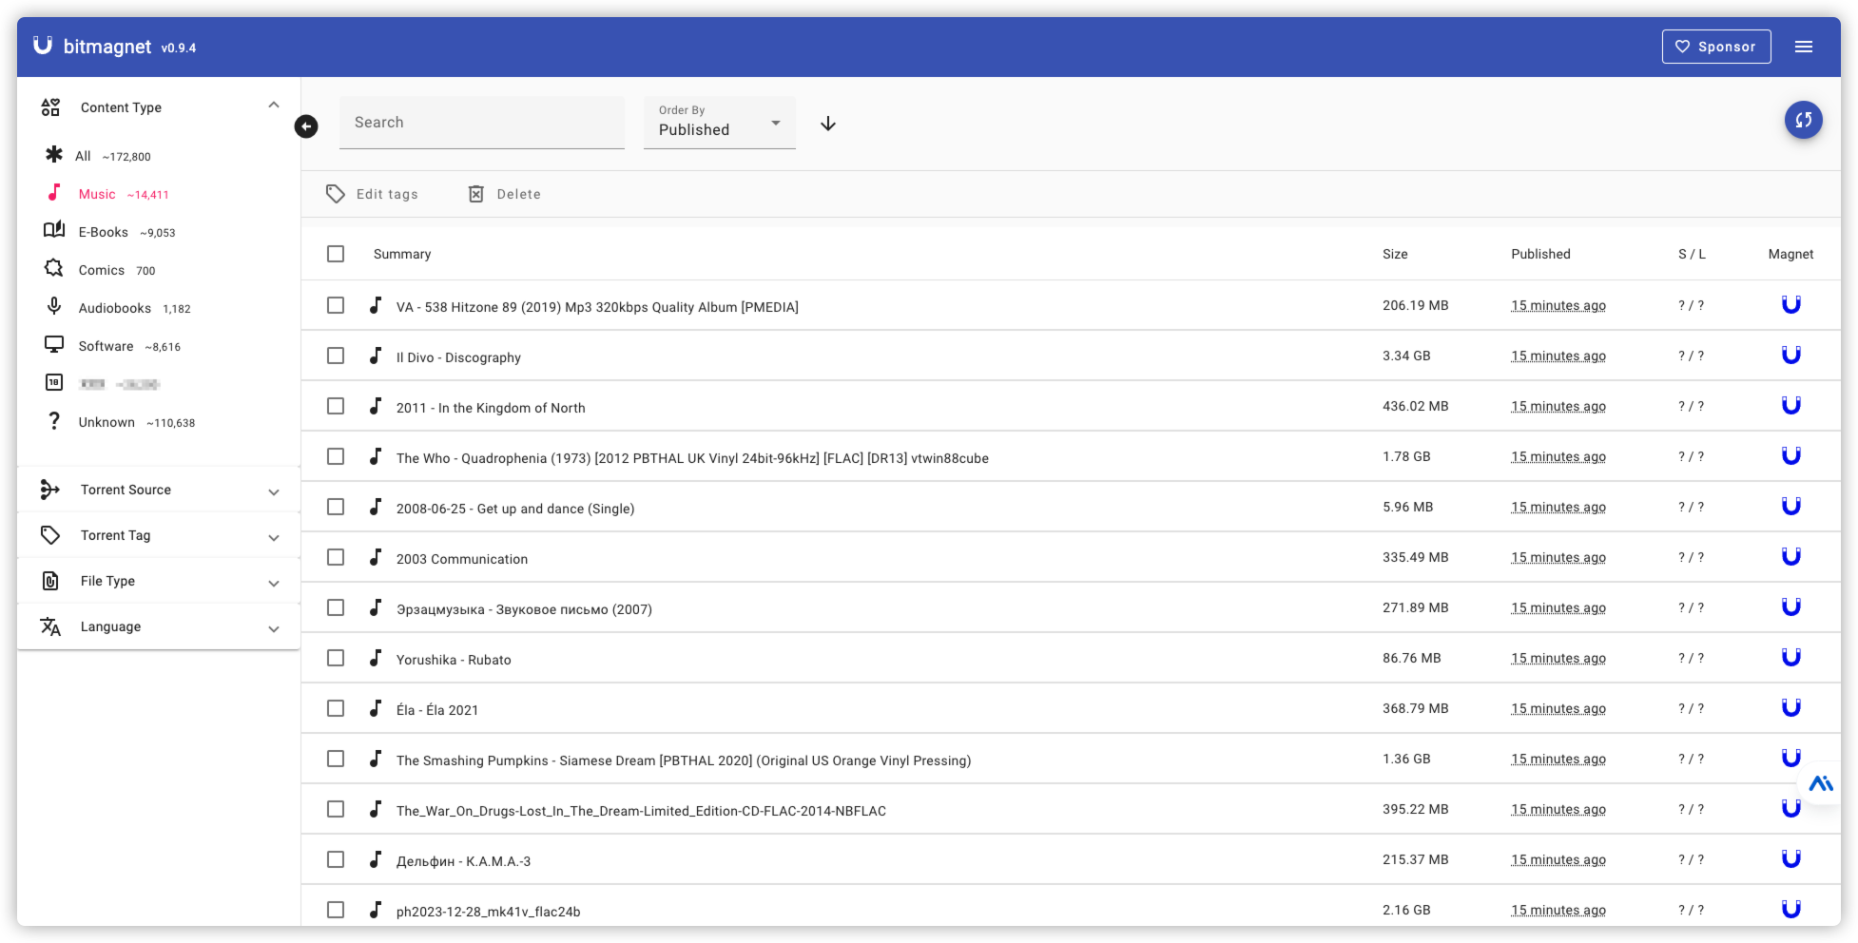Open magnet for 2003 Communication
The width and height of the screenshot is (1858, 943).
pos(1790,557)
